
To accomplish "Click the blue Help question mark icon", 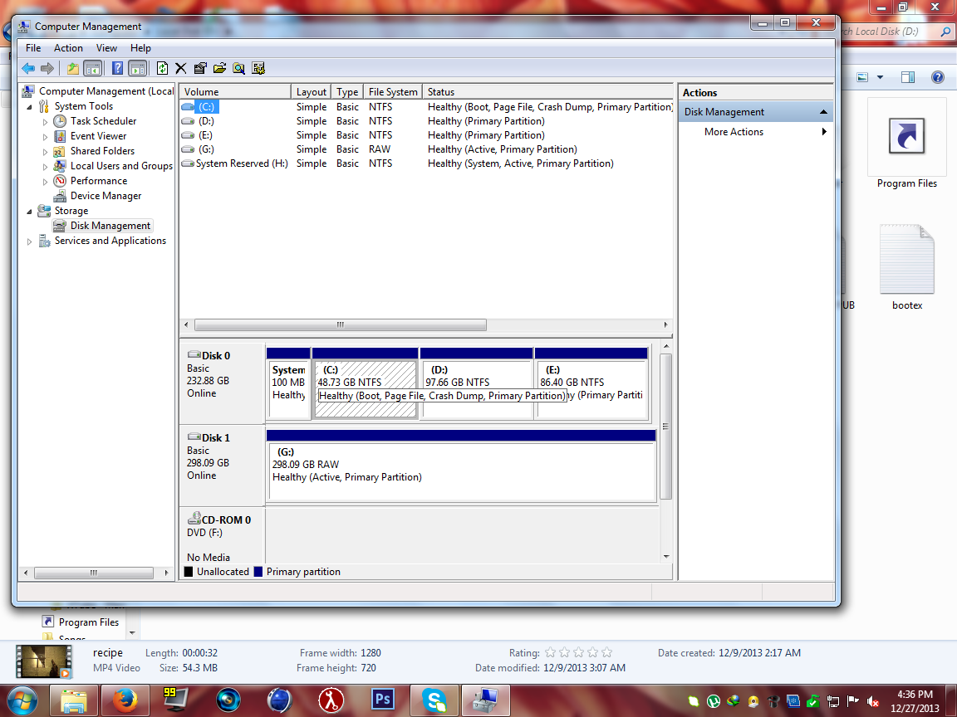I will 118,68.
